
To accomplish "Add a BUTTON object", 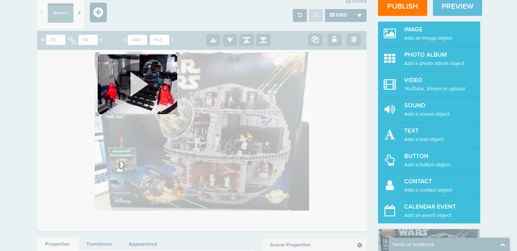I will pyautogui.click(x=429, y=160).
